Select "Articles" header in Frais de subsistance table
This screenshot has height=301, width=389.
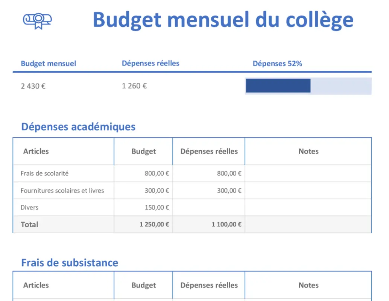[x=36, y=285]
